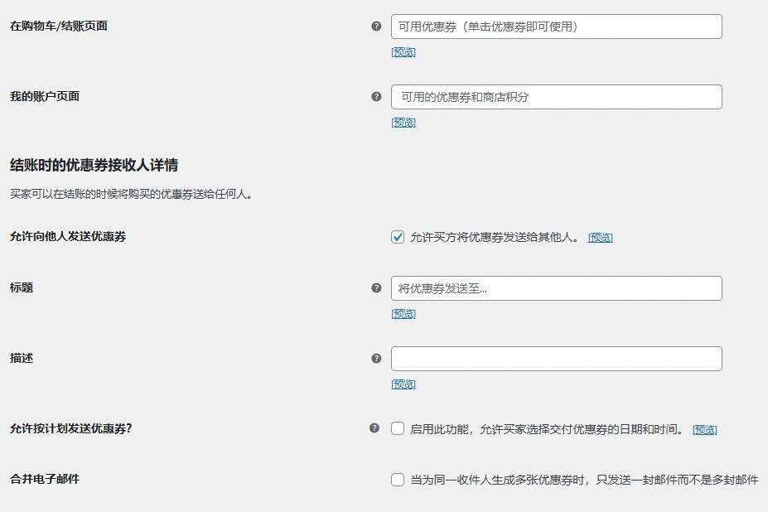Click the empty 描述 input field
This screenshot has width=768, height=512.
(555, 358)
